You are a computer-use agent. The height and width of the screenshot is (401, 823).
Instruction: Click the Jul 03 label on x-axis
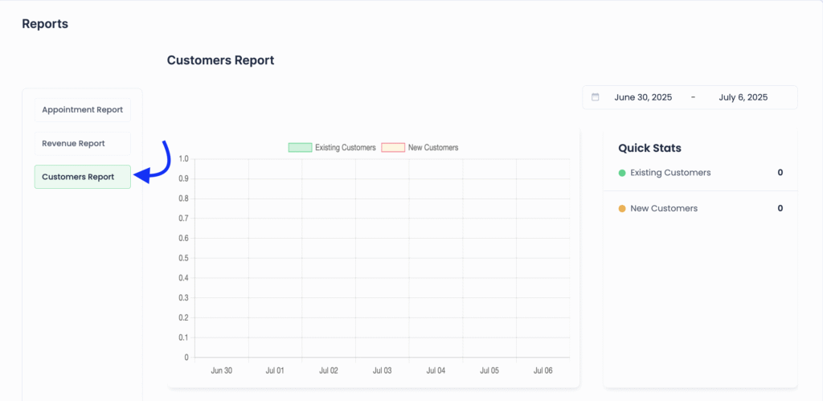(382, 371)
